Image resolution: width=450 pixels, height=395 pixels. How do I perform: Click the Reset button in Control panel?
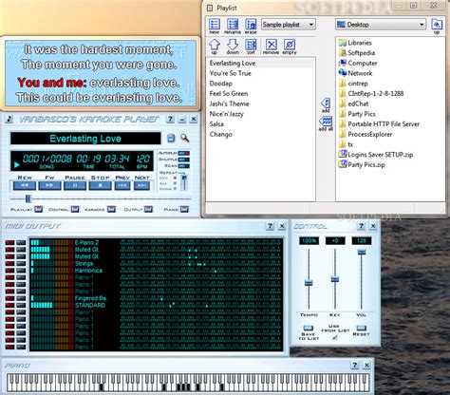tap(361, 328)
